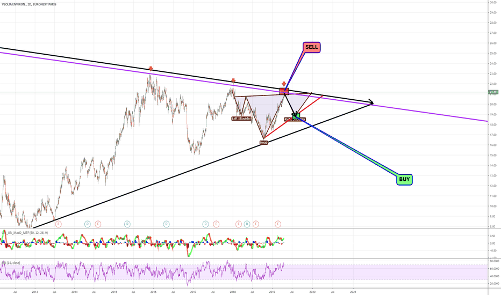Click the 8.00 price axis label
Screen dimensions: 501x295
click(x=493, y=226)
